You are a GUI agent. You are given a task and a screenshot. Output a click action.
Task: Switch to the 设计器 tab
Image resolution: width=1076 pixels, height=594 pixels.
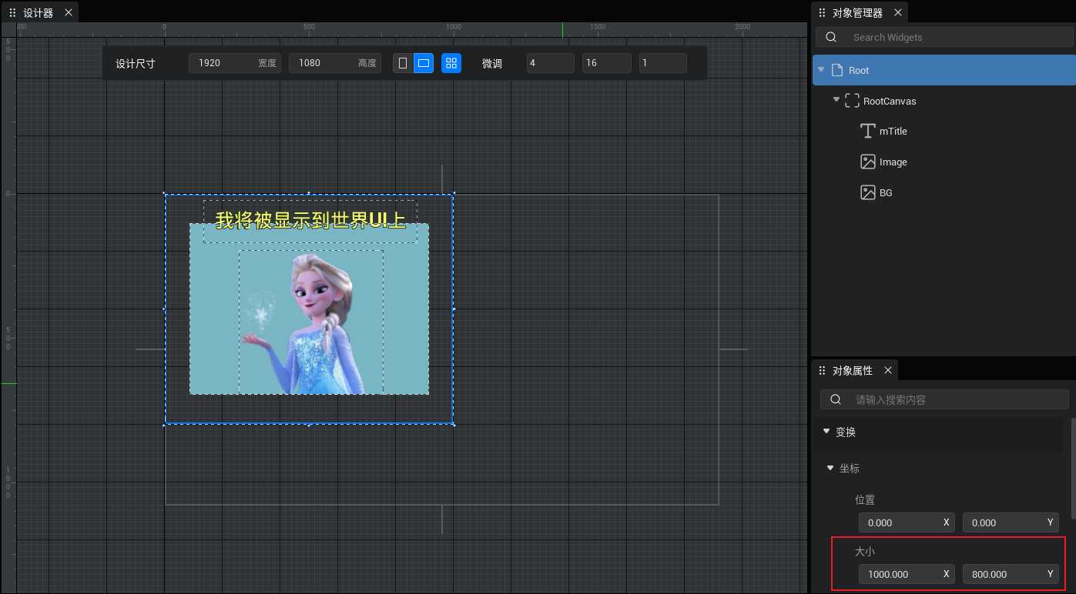[39, 12]
